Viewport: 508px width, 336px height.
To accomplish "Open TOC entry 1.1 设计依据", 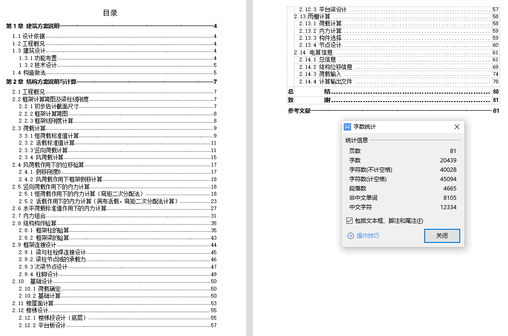I will (114, 36).
